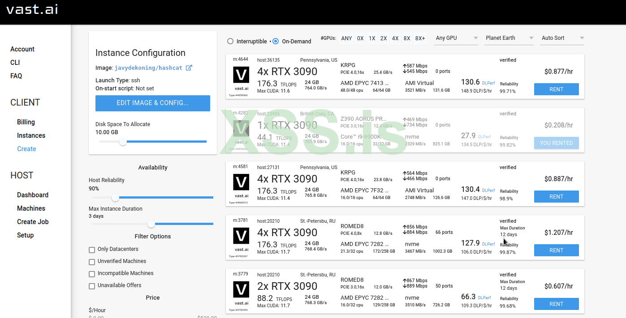Check Unverified Machines option

pyautogui.click(x=92, y=262)
